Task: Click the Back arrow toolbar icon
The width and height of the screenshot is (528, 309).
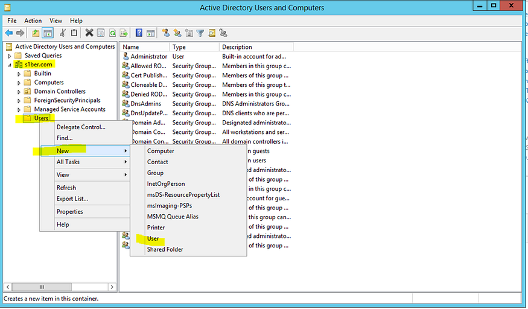Action: pyautogui.click(x=9, y=33)
